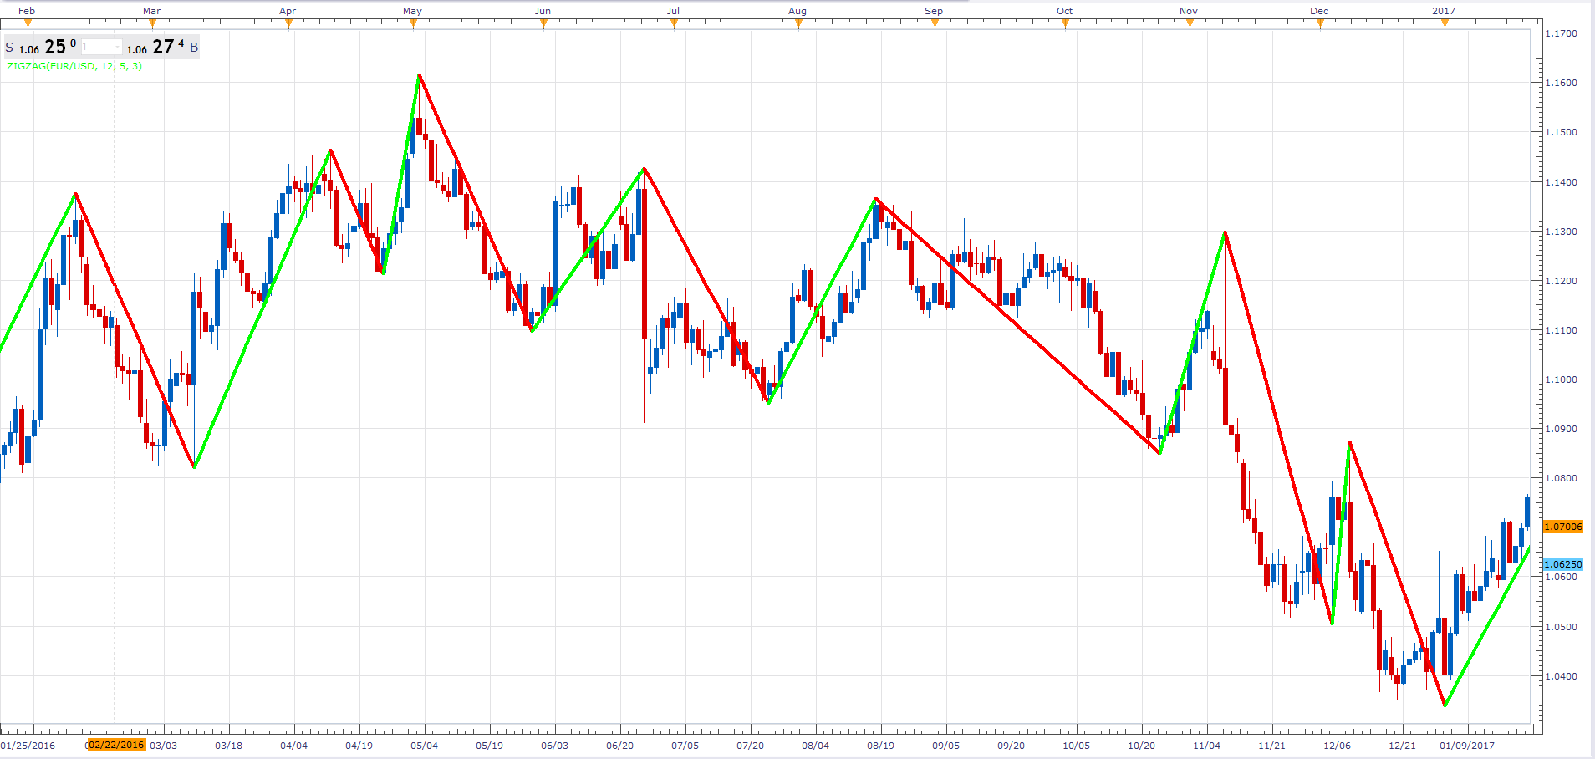Click the orange 2017 marker on the top timeline
This screenshot has height=759, width=1595.
tap(1445, 23)
